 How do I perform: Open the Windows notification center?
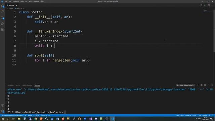point(211,119)
